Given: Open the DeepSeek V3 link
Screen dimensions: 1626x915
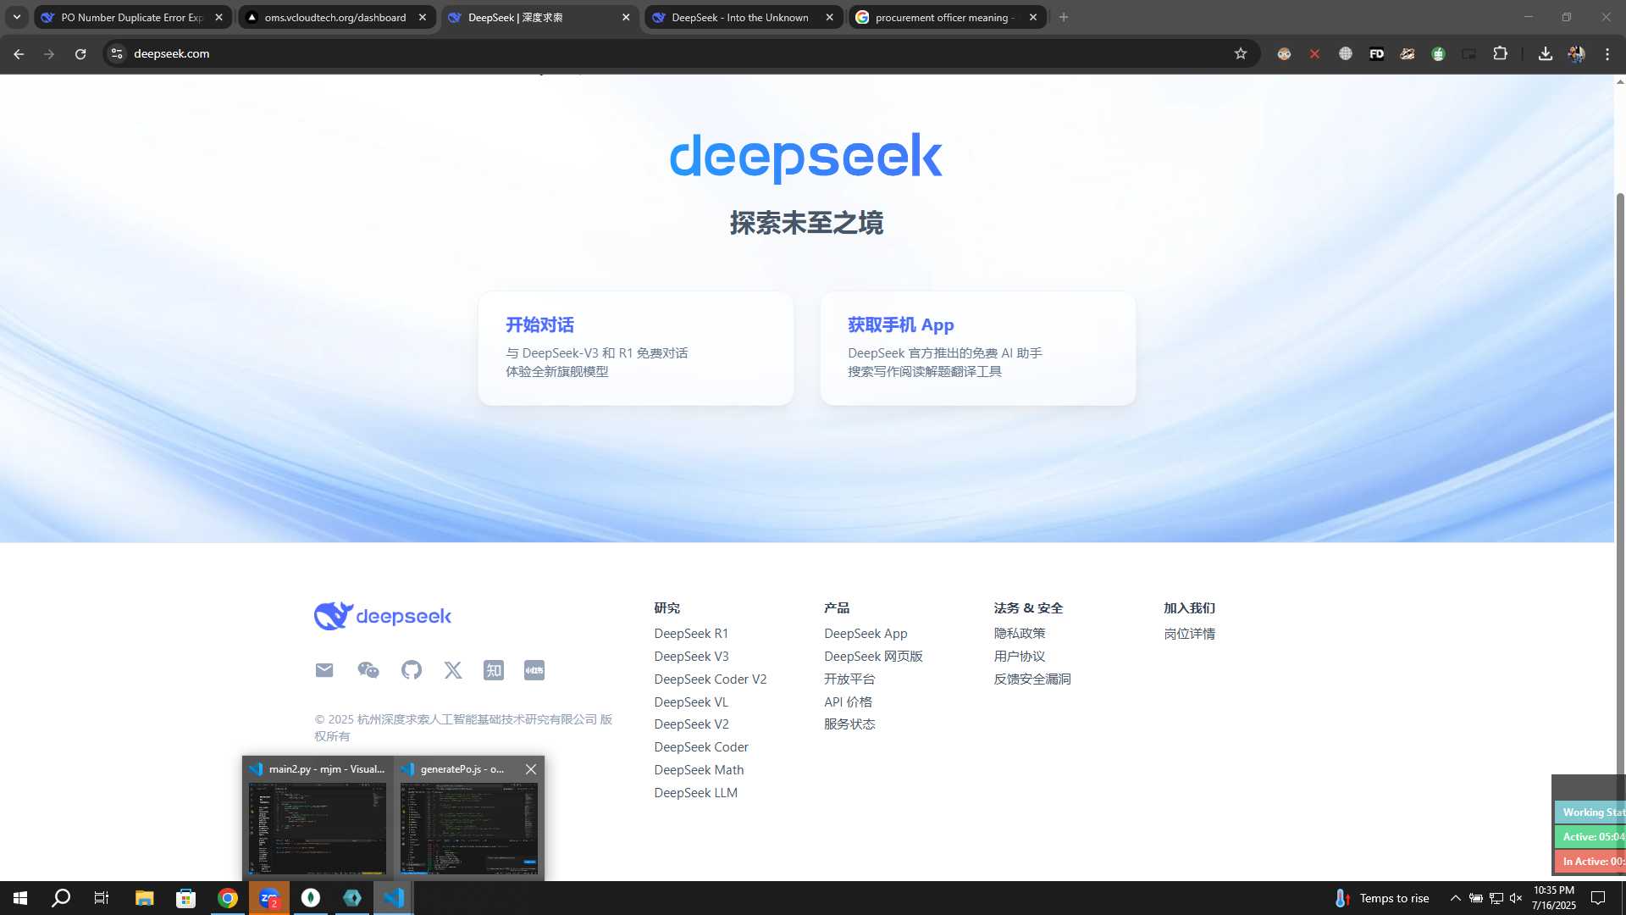Looking at the screenshot, I should 691,657.
